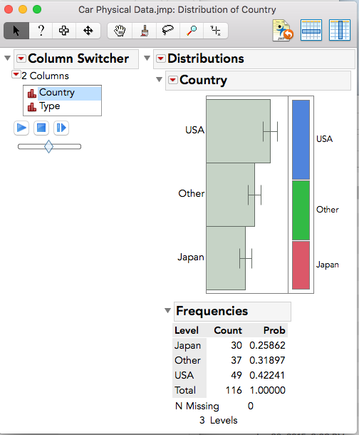
Task: Click the Country column histogram icon
Action: point(32,93)
